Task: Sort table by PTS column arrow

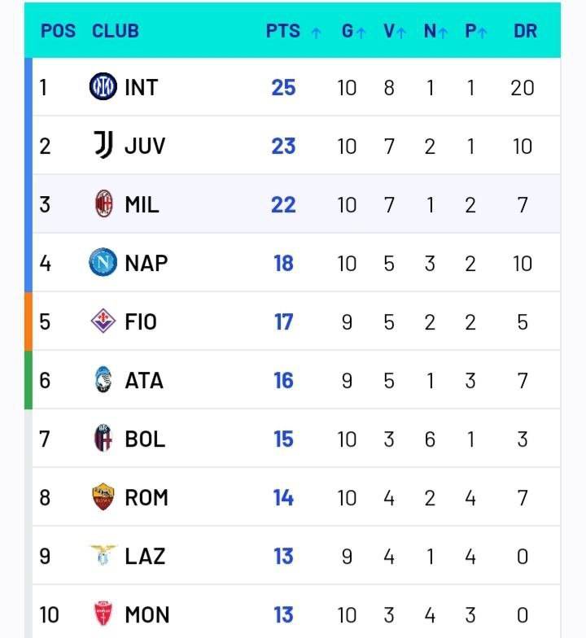Action: tap(317, 33)
